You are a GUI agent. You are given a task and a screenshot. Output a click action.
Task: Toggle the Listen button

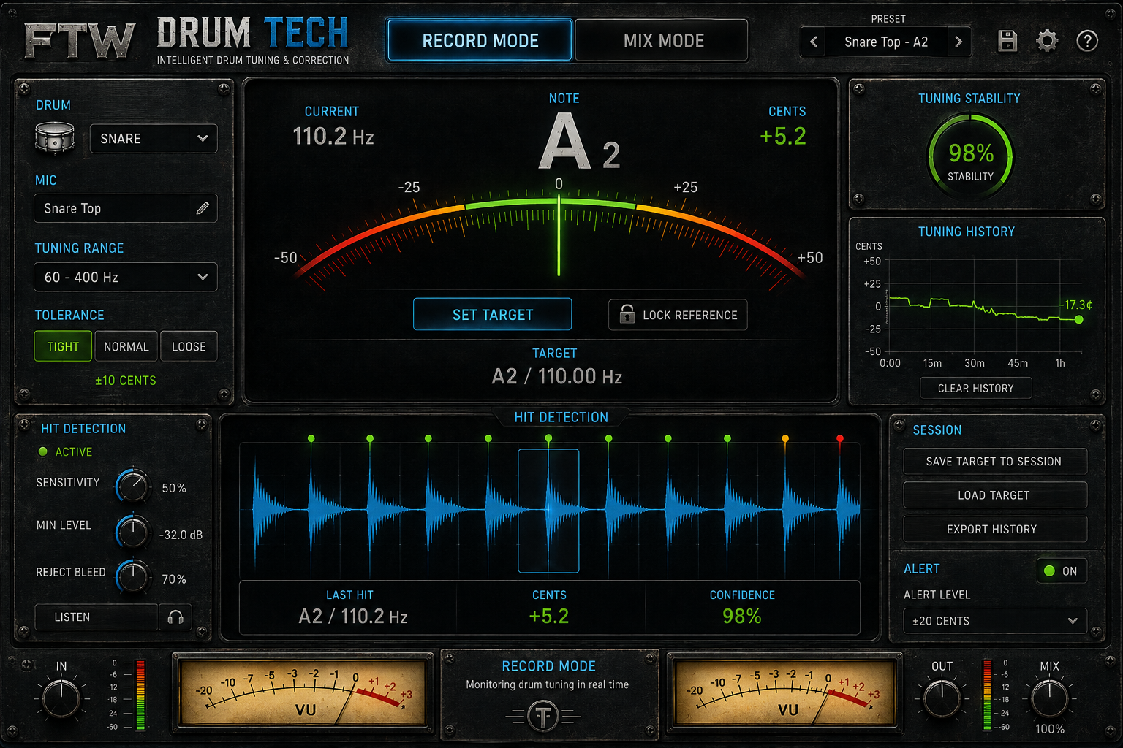click(x=97, y=617)
